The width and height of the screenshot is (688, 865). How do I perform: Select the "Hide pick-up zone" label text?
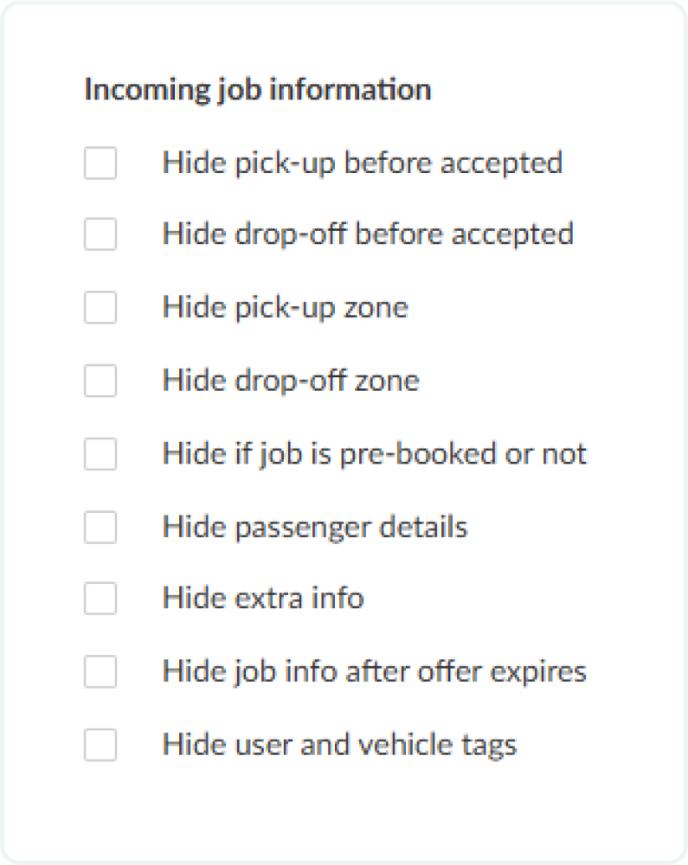point(285,308)
